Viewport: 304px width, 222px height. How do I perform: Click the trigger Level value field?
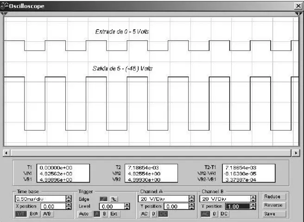pyautogui.click(x=112, y=206)
